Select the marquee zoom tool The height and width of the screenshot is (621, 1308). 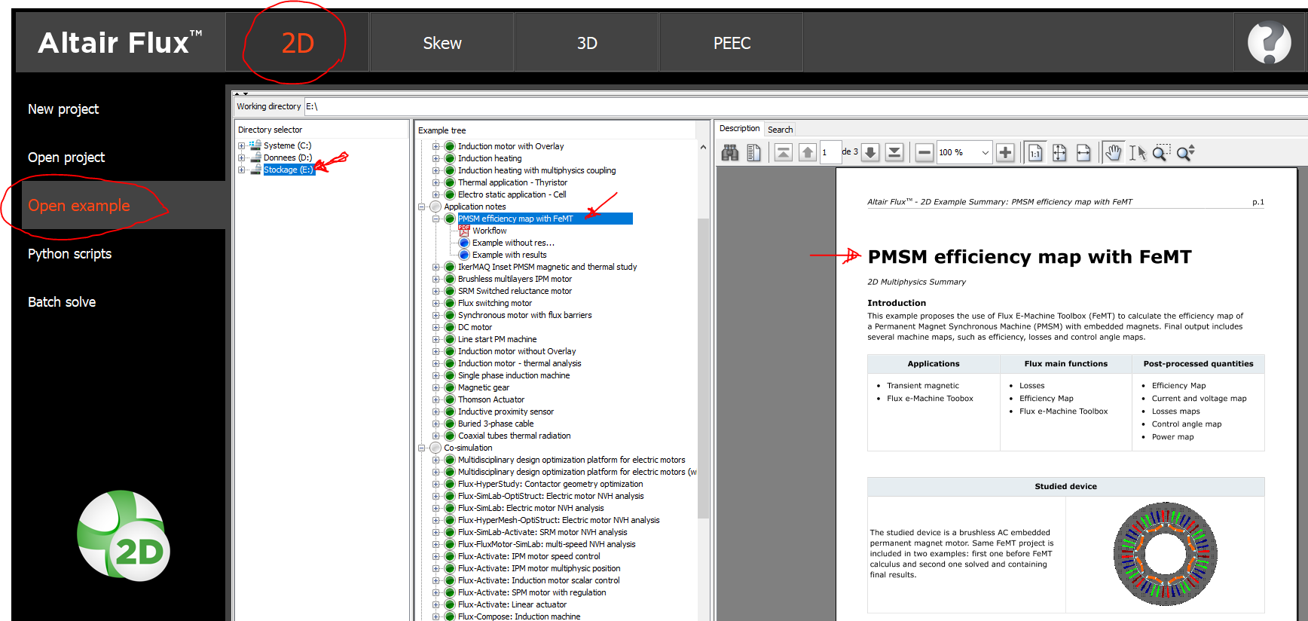[1161, 153]
